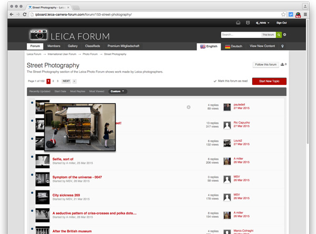
Task: Click the Follow this forum button
Action: (x=265, y=64)
